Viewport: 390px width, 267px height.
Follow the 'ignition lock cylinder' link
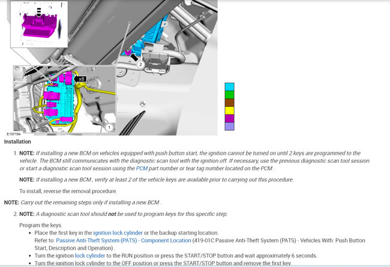point(118,233)
